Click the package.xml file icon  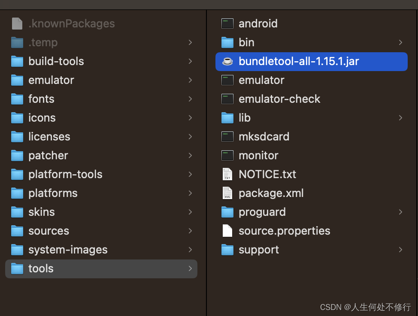click(x=227, y=193)
